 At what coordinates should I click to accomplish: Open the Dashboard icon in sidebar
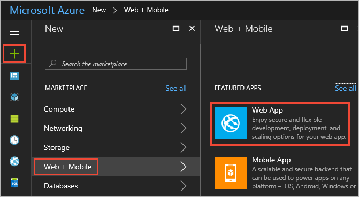14,76
